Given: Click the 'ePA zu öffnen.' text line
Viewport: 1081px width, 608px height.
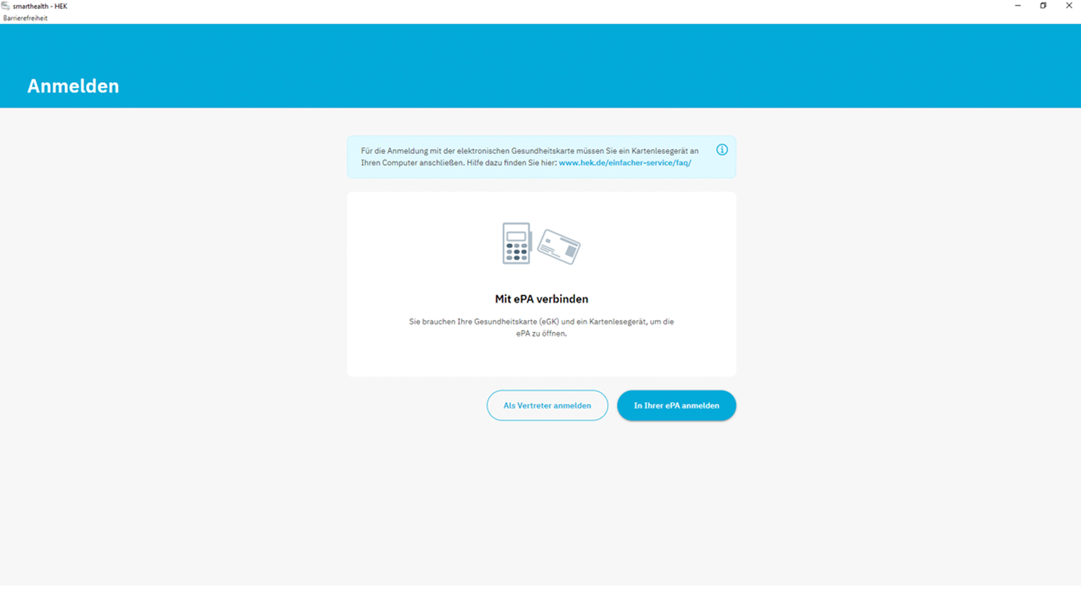Looking at the screenshot, I should tap(541, 333).
